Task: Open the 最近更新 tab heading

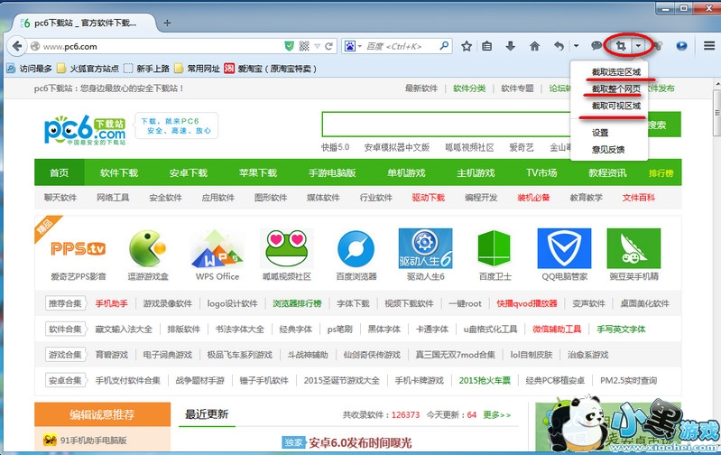Action: [207, 414]
